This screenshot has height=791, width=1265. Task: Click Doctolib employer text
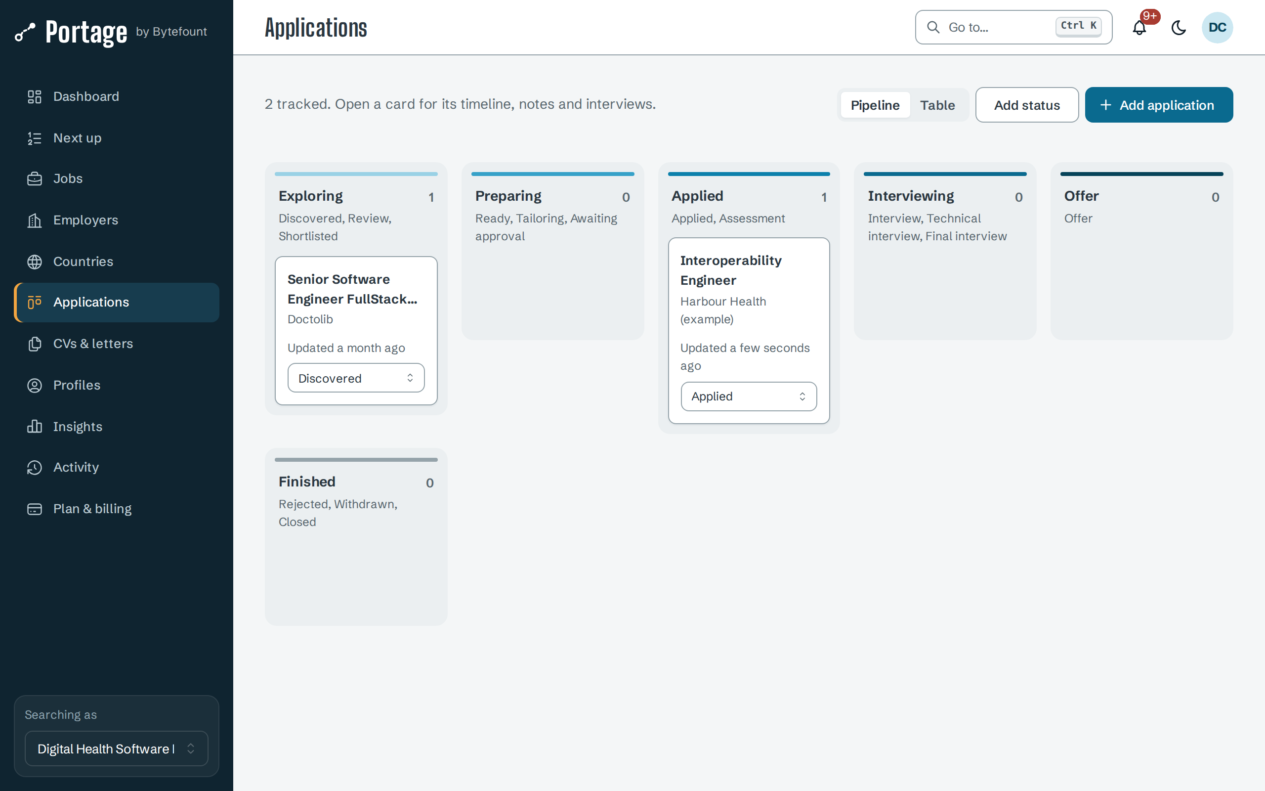point(310,319)
